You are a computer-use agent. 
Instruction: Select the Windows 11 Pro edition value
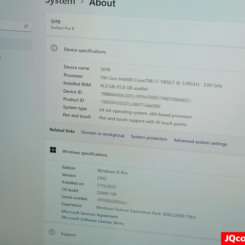point(112,171)
